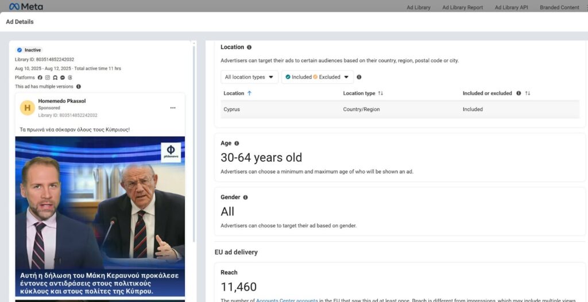Image resolution: width=588 pixels, height=302 pixels.
Task: Show the Gender info tooltip
Action: pos(245,198)
